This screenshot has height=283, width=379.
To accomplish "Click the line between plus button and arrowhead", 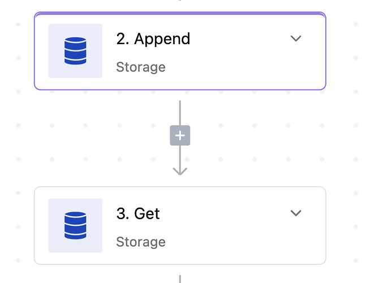I will point(180,156).
